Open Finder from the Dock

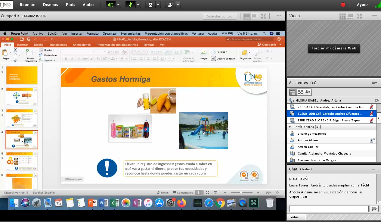tap(14, 203)
